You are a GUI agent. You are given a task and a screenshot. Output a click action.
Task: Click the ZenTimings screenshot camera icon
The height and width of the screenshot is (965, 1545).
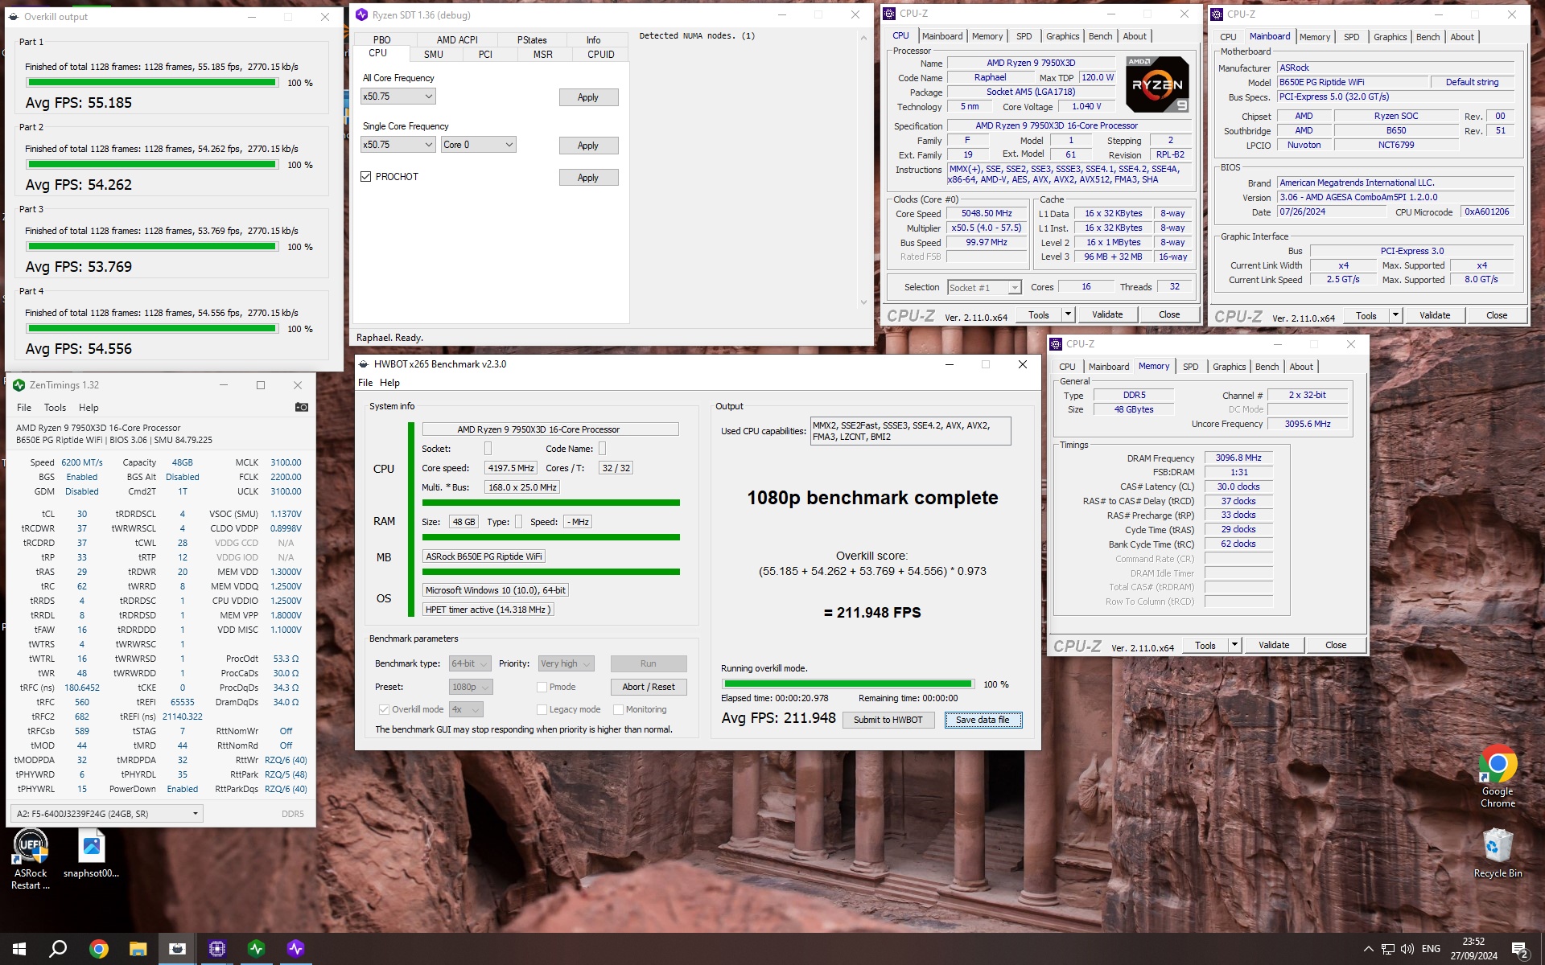302,408
